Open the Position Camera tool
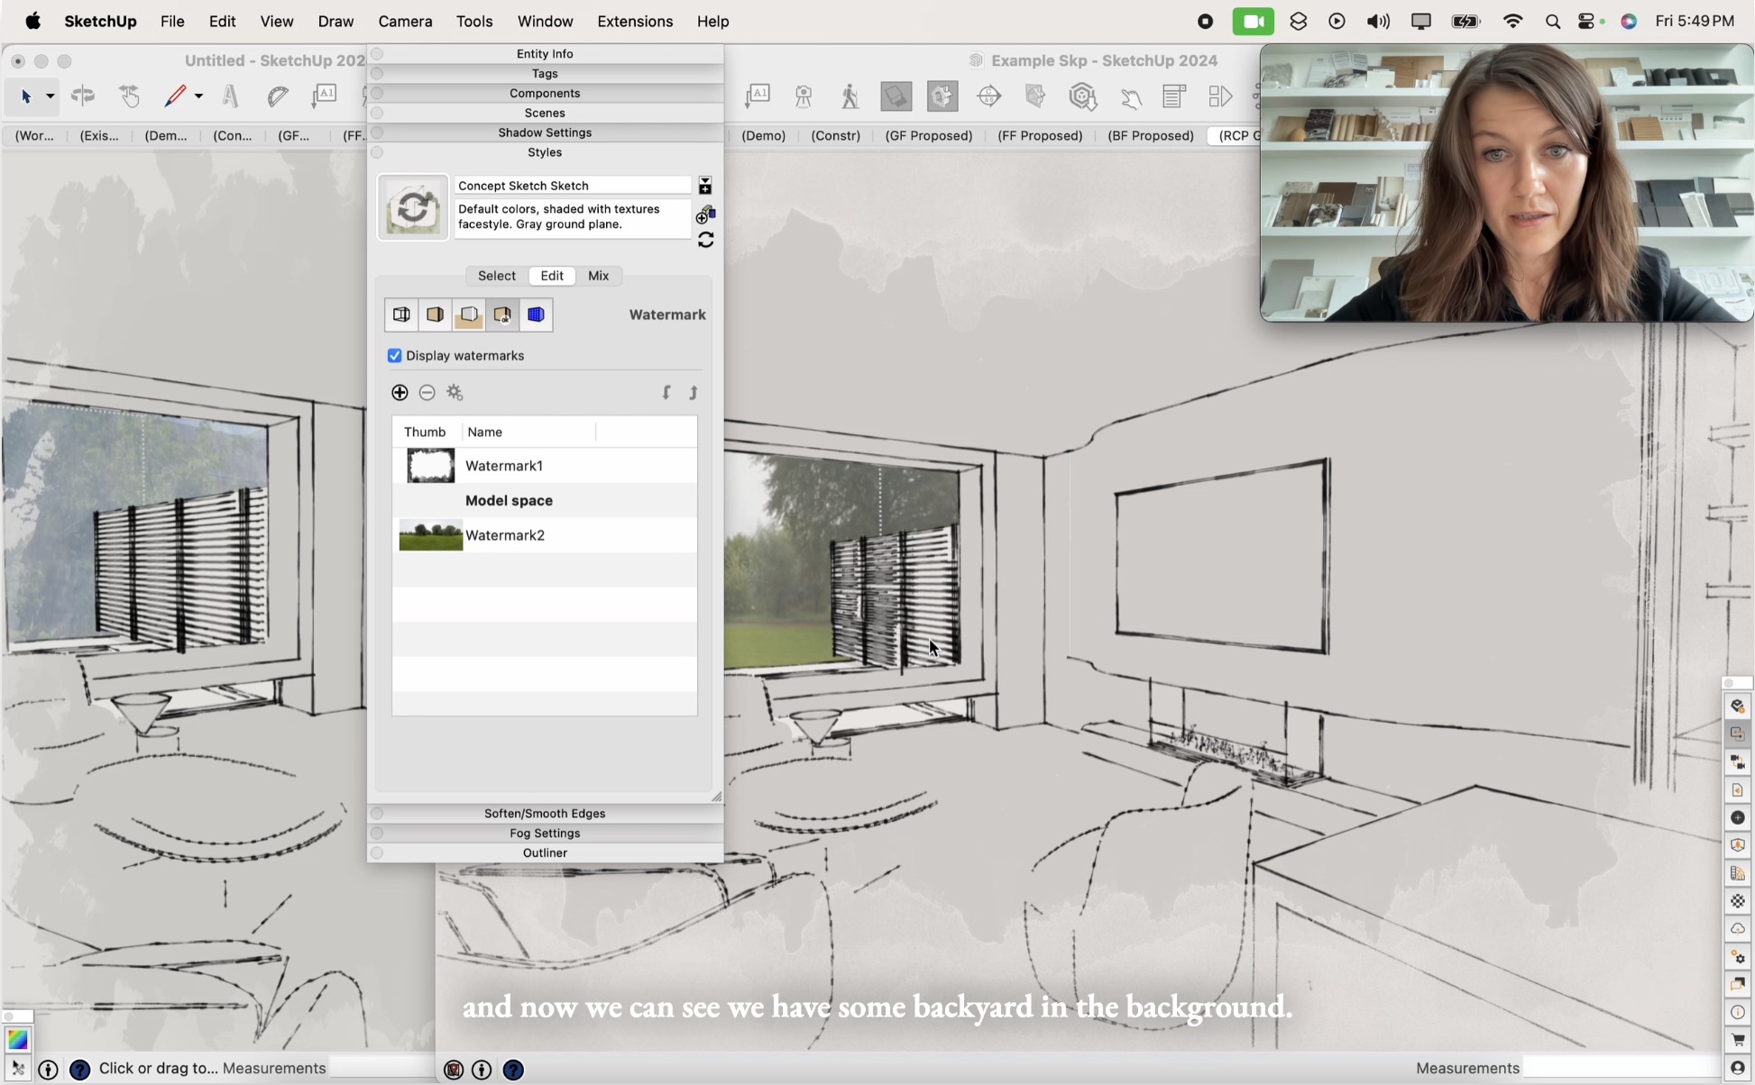1755x1085 pixels. [x=803, y=96]
